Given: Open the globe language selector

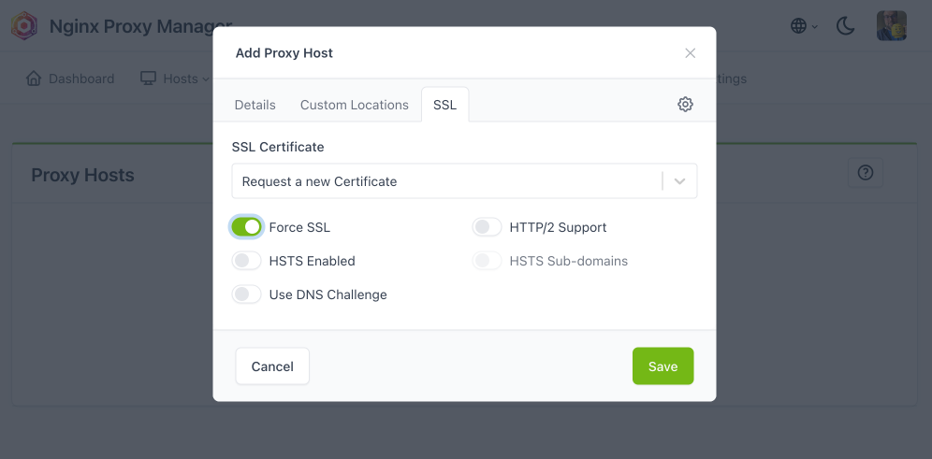Looking at the screenshot, I should [x=799, y=26].
